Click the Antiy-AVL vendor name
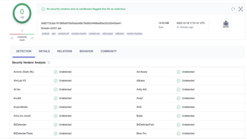The height and width of the screenshot is (139, 247). 142,89
